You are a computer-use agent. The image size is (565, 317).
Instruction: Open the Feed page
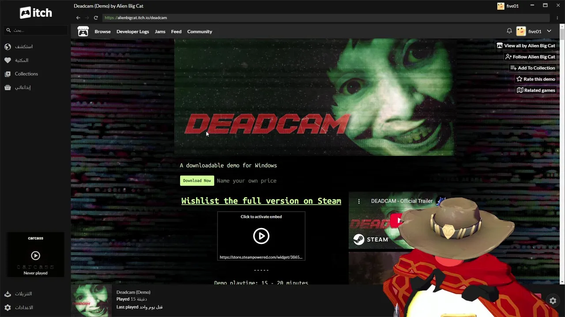click(x=176, y=32)
